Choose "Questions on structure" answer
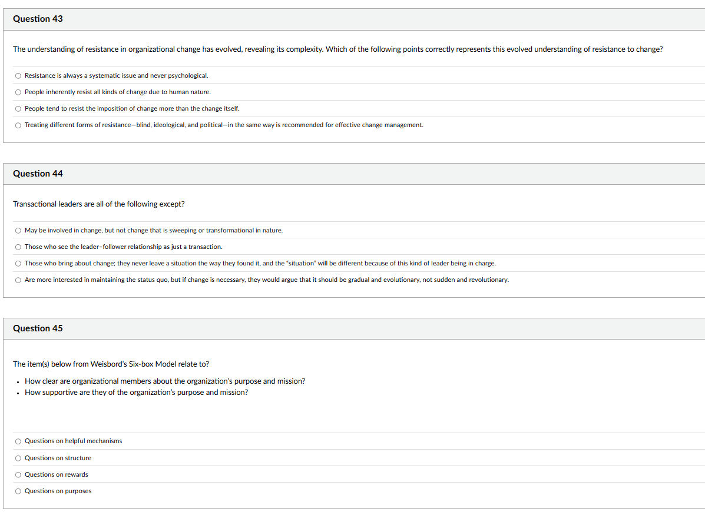 (x=18, y=458)
